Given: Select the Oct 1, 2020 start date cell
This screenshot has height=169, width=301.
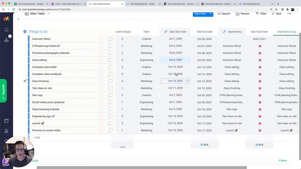Looking at the screenshot, I should [175, 38].
